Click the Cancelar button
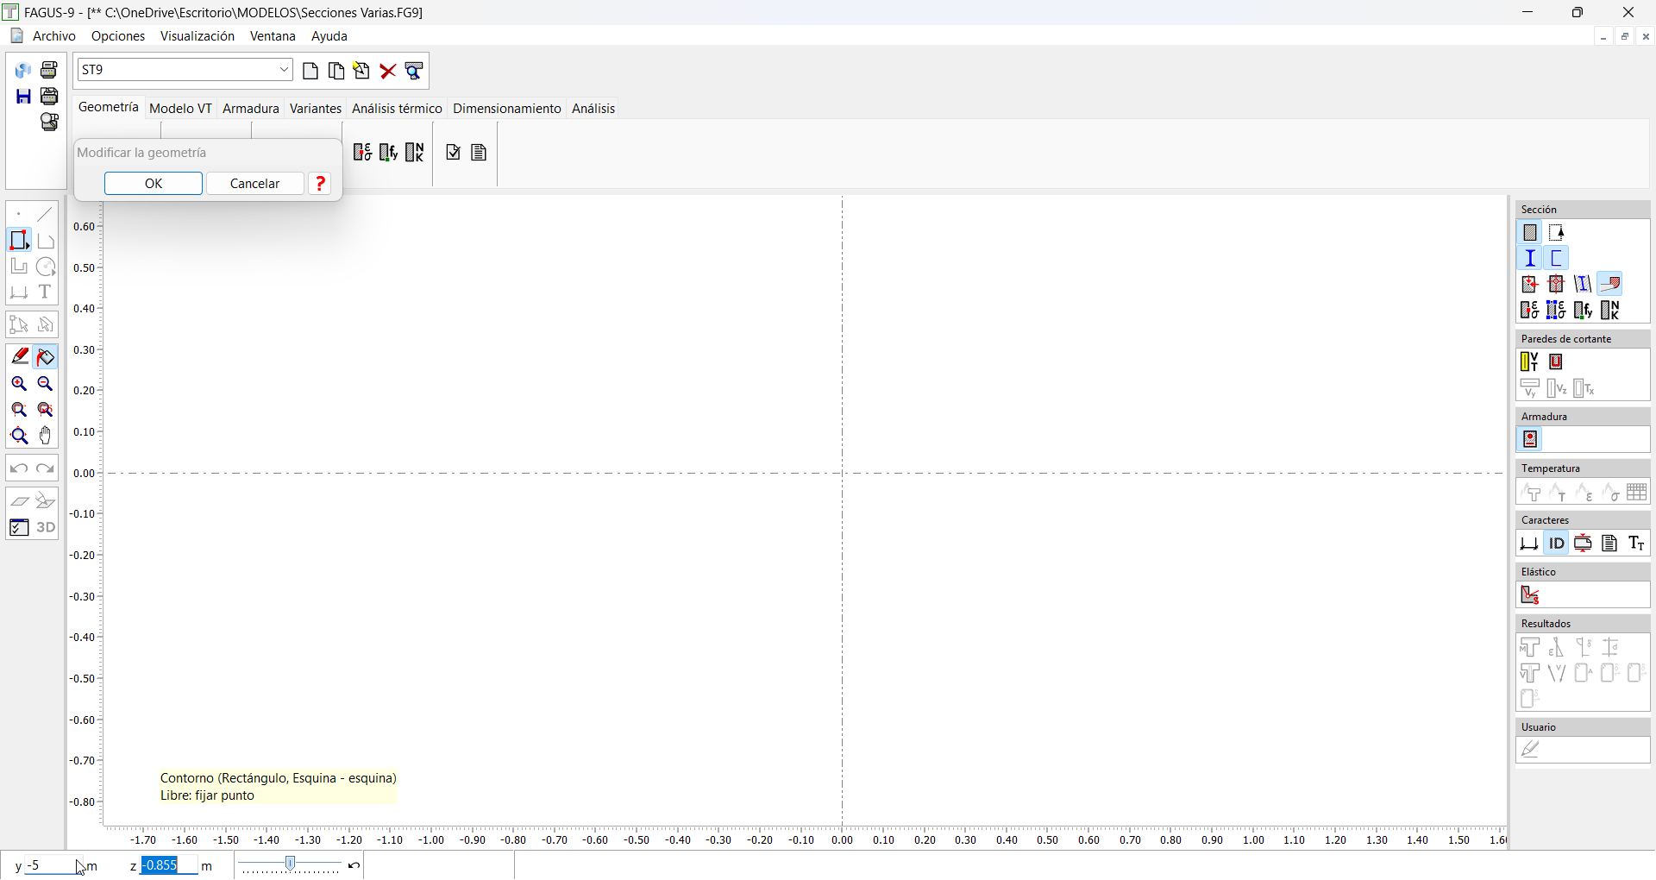 [x=255, y=184]
